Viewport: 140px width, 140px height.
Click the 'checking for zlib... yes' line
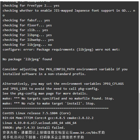(25, 30)
